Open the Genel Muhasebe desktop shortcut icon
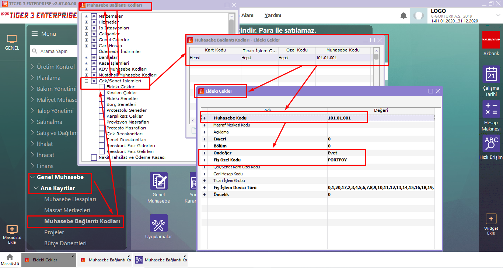Image resolution: width=503 pixels, height=268 pixels. (x=159, y=181)
